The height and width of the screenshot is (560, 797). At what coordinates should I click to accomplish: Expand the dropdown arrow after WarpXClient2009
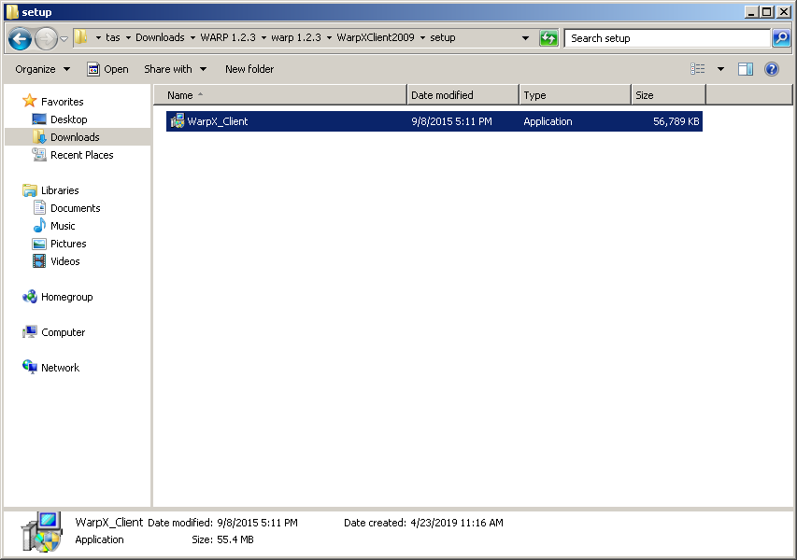coord(422,38)
